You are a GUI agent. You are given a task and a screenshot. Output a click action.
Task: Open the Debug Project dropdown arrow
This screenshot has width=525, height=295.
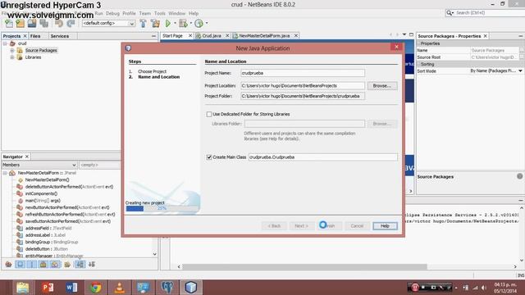pyautogui.click(x=190, y=23)
